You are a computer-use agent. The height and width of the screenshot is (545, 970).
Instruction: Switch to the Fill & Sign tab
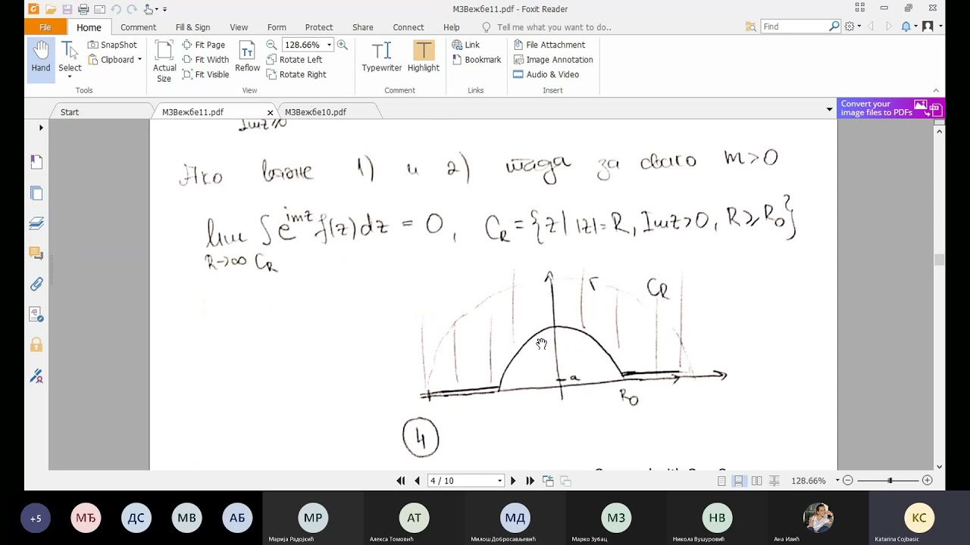(x=192, y=27)
